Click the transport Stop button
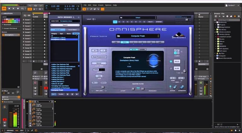Screen dimensions: 242x133 coord(9,8)
